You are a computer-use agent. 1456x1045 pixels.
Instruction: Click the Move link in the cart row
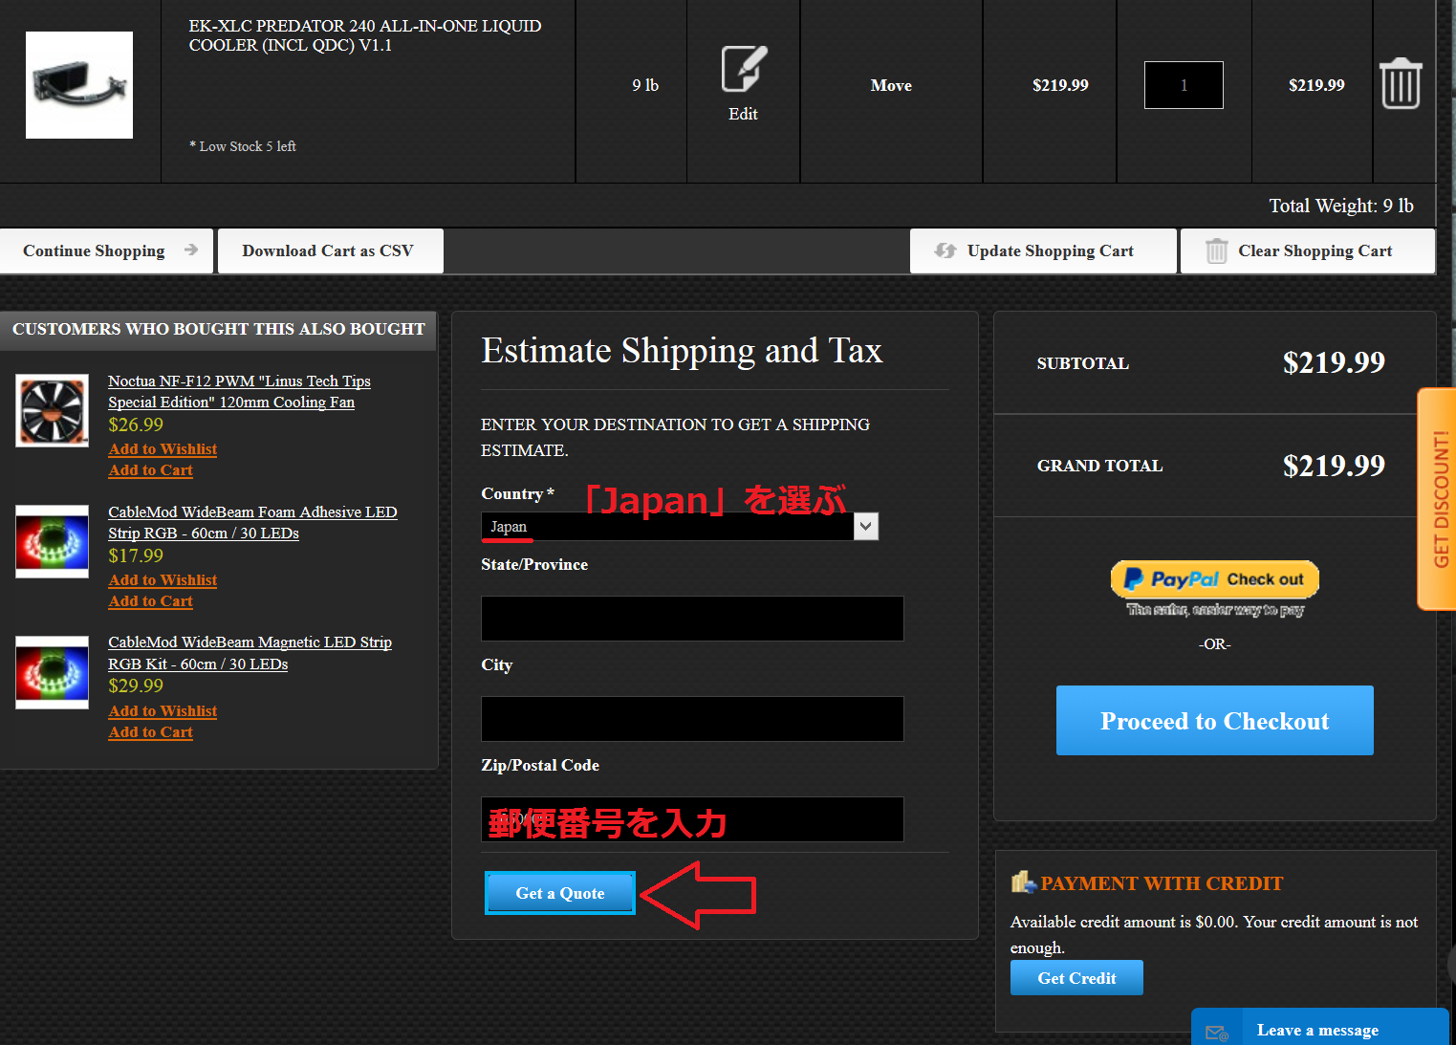[x=891, y=86]
